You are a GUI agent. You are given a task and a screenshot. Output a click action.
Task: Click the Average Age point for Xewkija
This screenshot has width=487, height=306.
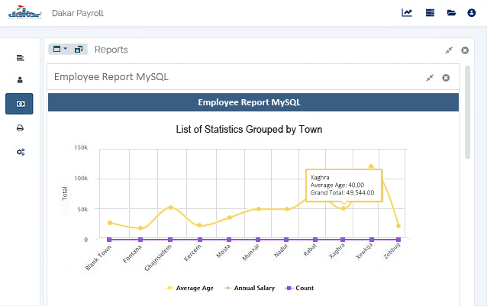371,166
